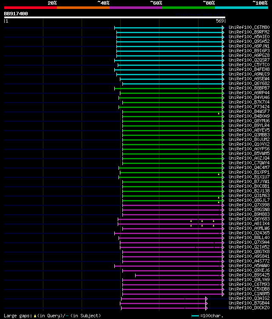Click the purple alignment bar for UniRef100_B8LL40
Viewport: 272px width, 319px height.
pos(171,238)
